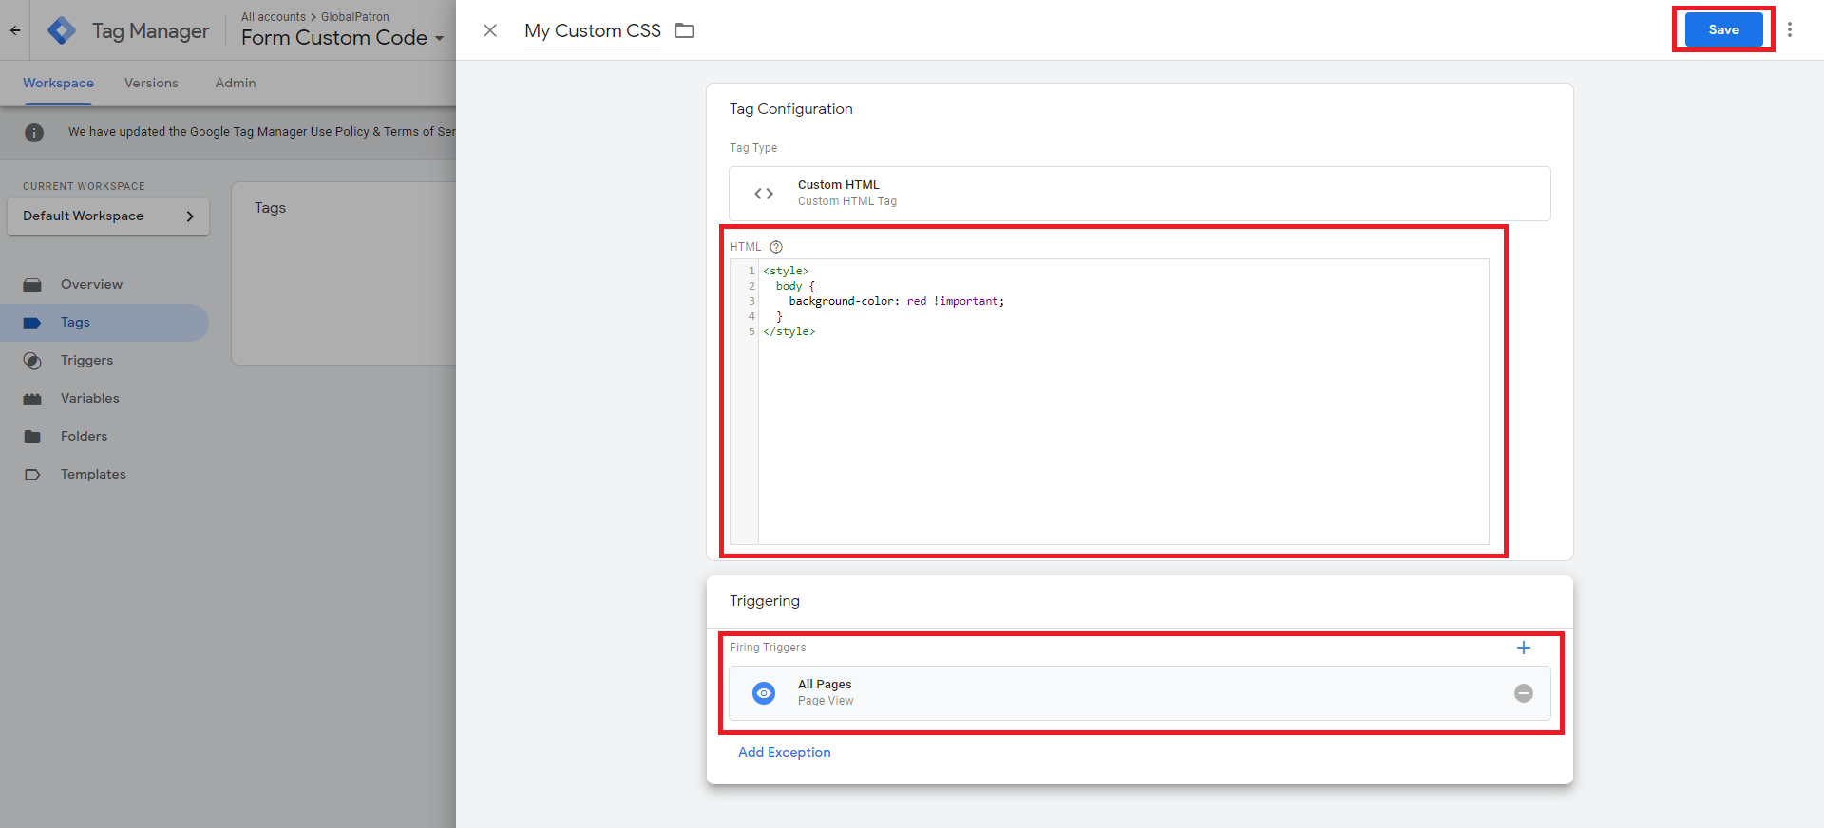The width and height of the screenshot is (1824, 828).
Task: Switch to the Admin tab
Action: [236, 84]
